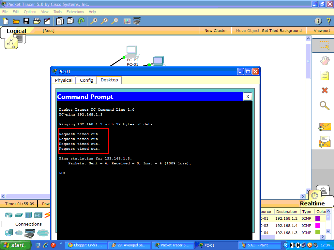Switch to Config tab in PC-01 window
334x250 pixels.
click(86, 80)
